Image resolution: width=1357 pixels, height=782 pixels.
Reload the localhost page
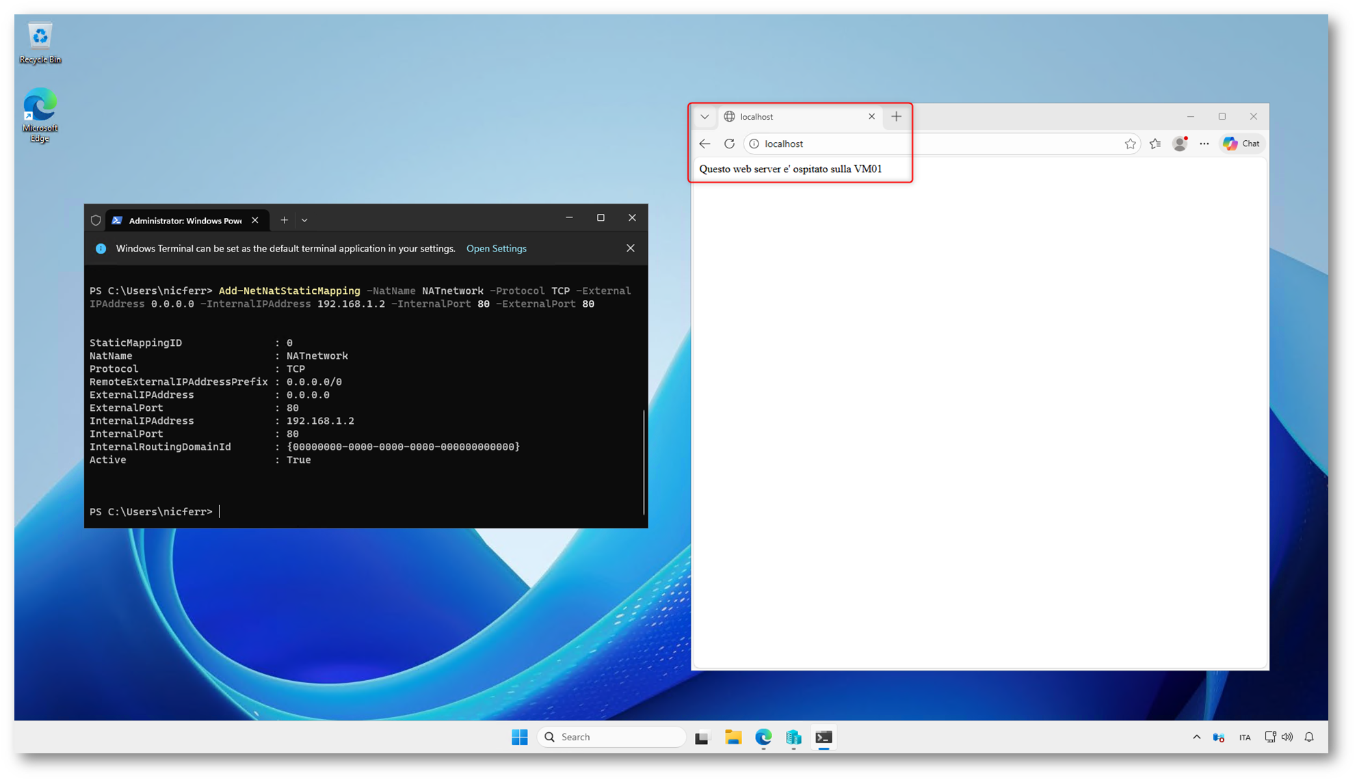tap(729, 144)
